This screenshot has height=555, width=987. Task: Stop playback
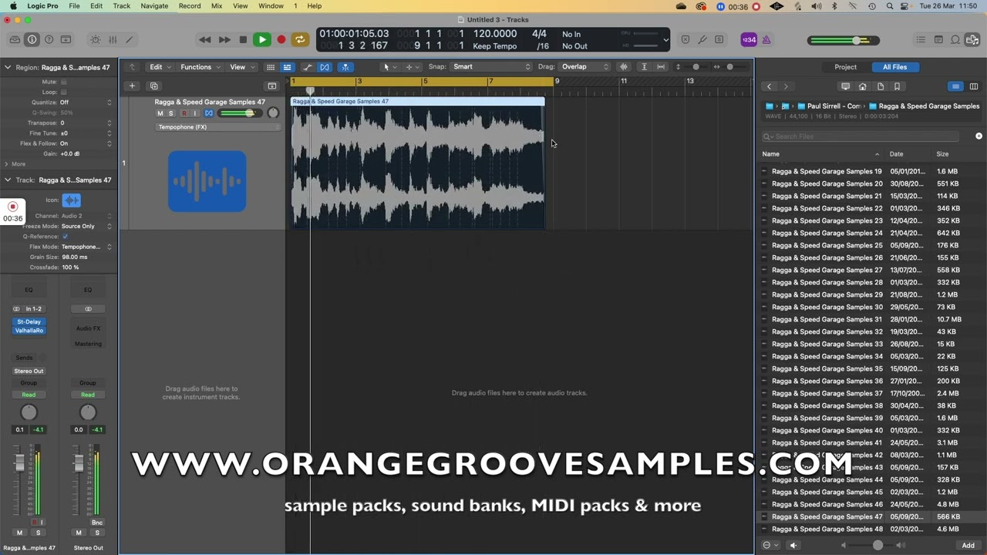point(243,39)
